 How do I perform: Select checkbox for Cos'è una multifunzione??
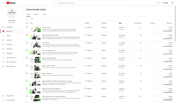pyautogui.click(x=27, y=50)
